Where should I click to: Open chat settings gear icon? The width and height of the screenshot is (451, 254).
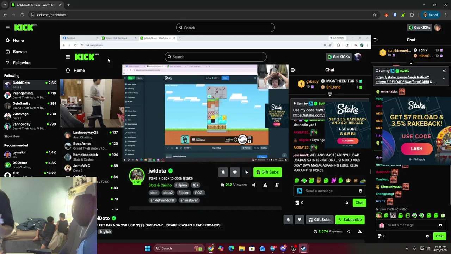[427, 236]
